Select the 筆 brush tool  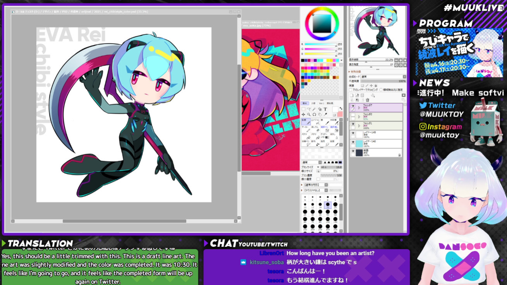[x=325, y=122]
